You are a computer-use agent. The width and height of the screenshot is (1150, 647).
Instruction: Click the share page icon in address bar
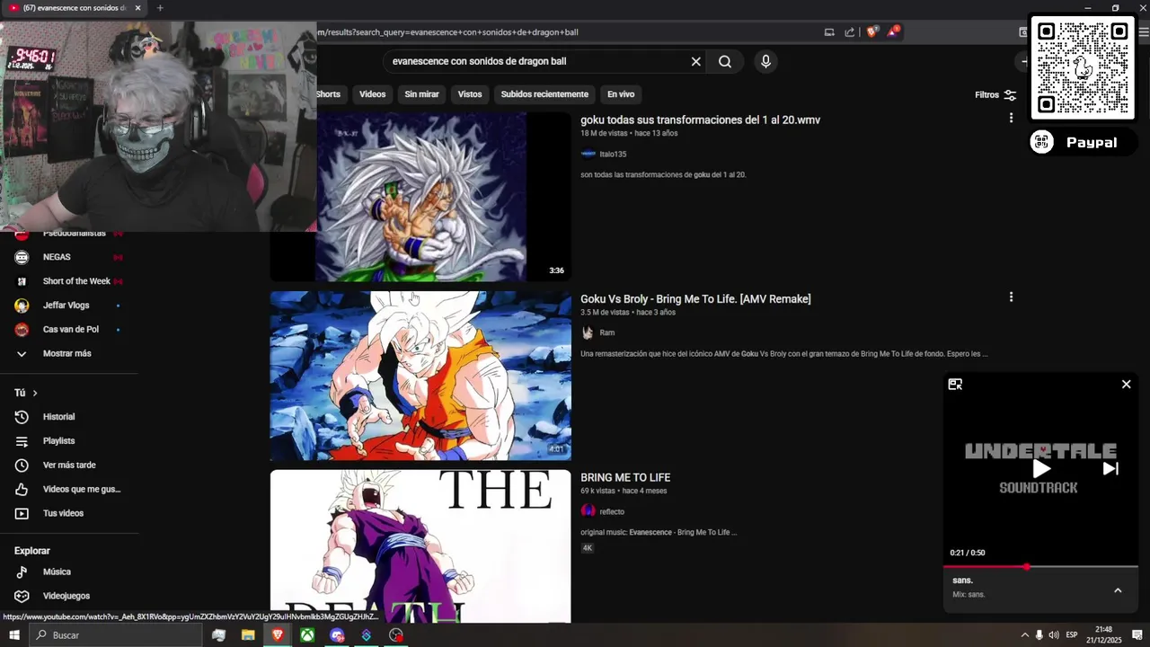point(850,32)
